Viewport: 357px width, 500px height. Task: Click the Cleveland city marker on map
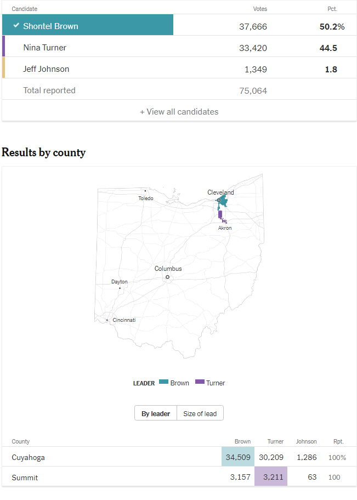click(219, 200)
